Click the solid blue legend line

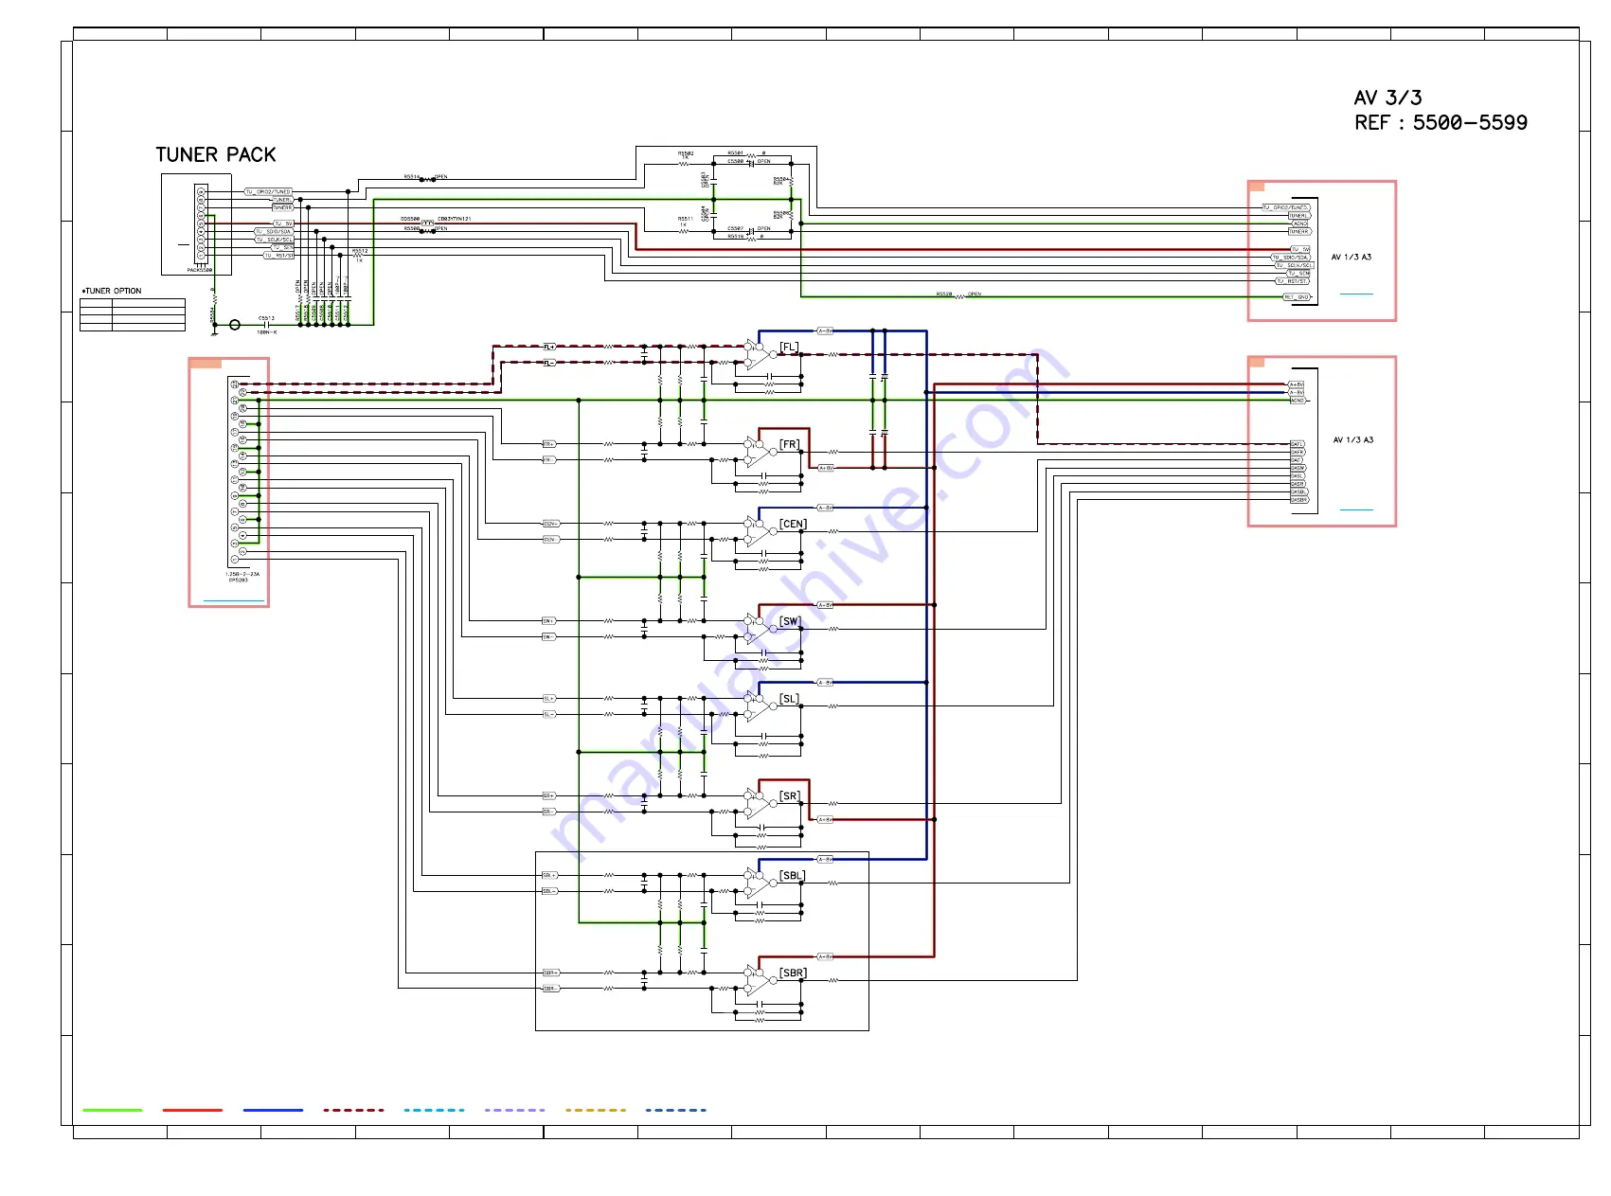(x=273, y=1110)
